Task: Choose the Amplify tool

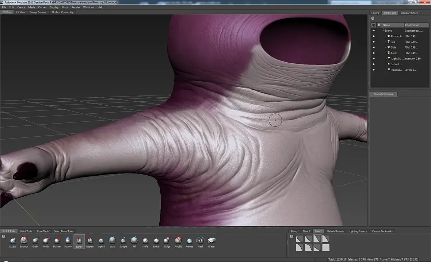Action: (x=178, y=240)
